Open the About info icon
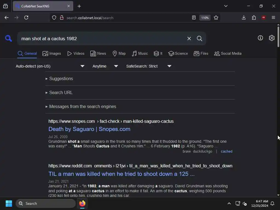This screenshot has width=280, height=210. [x=260, y=38]
